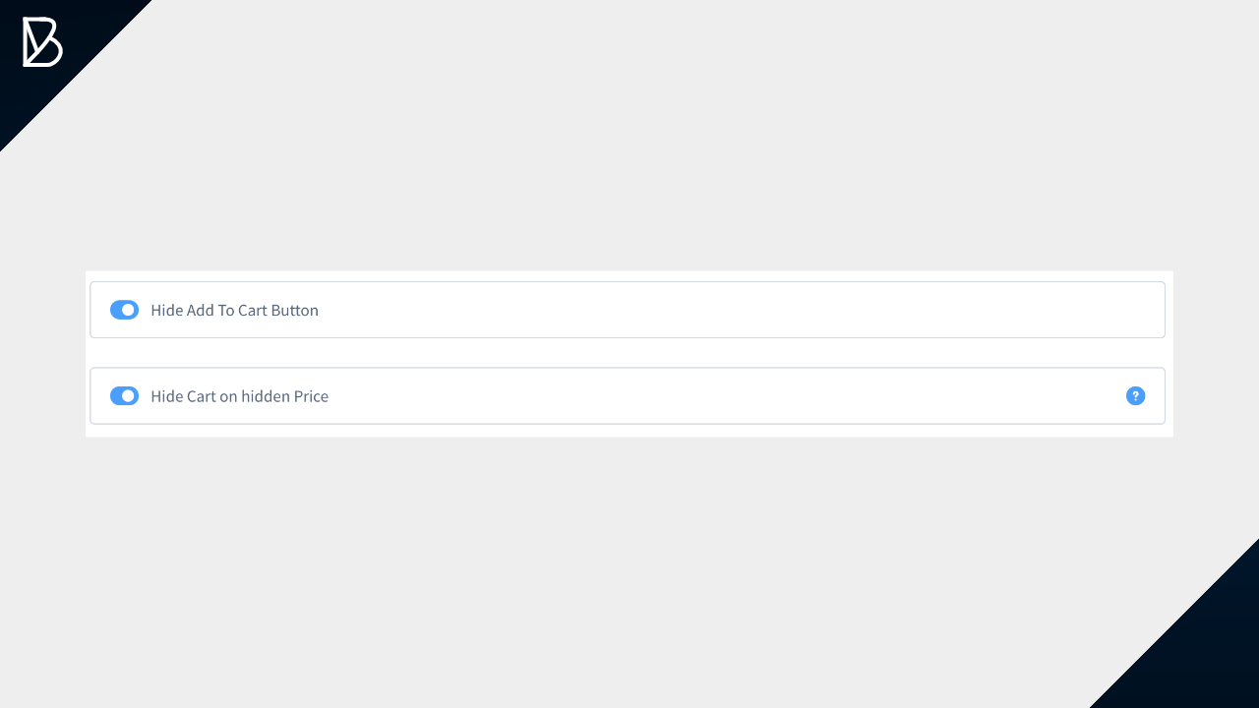
Task: Click white gap between the two option cards
Action: (629, 353)
